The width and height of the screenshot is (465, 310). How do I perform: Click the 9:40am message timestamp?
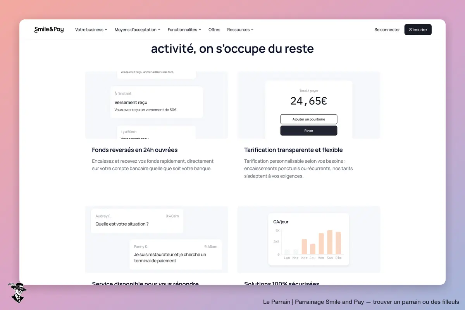(172, 216)
